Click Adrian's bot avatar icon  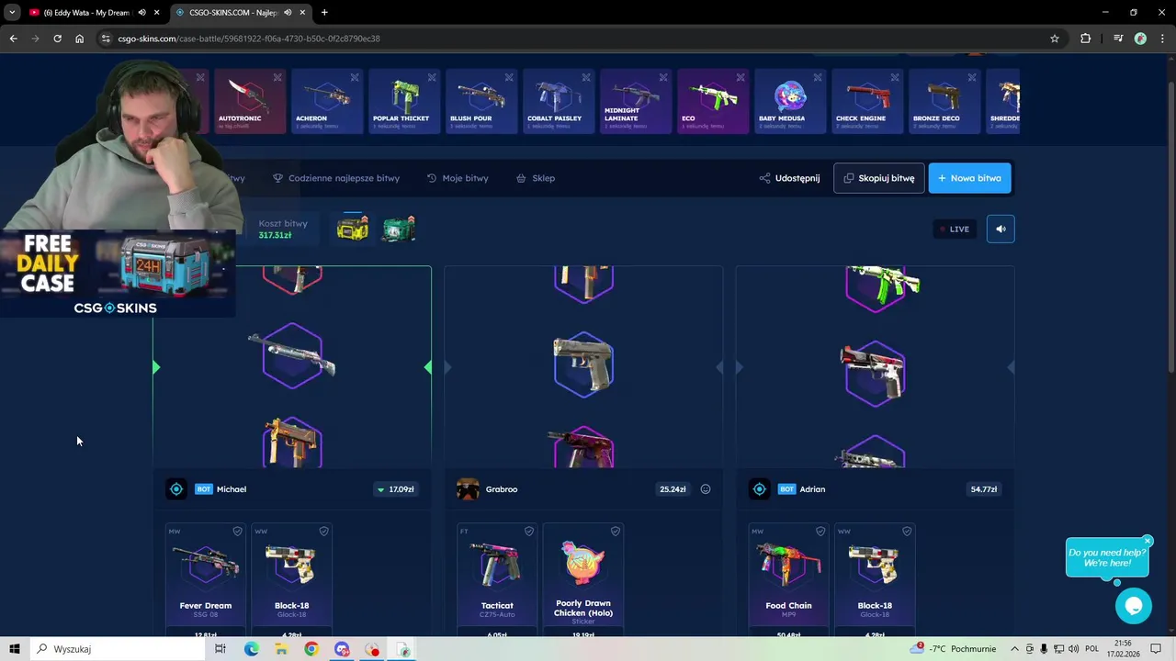point(759,489)
